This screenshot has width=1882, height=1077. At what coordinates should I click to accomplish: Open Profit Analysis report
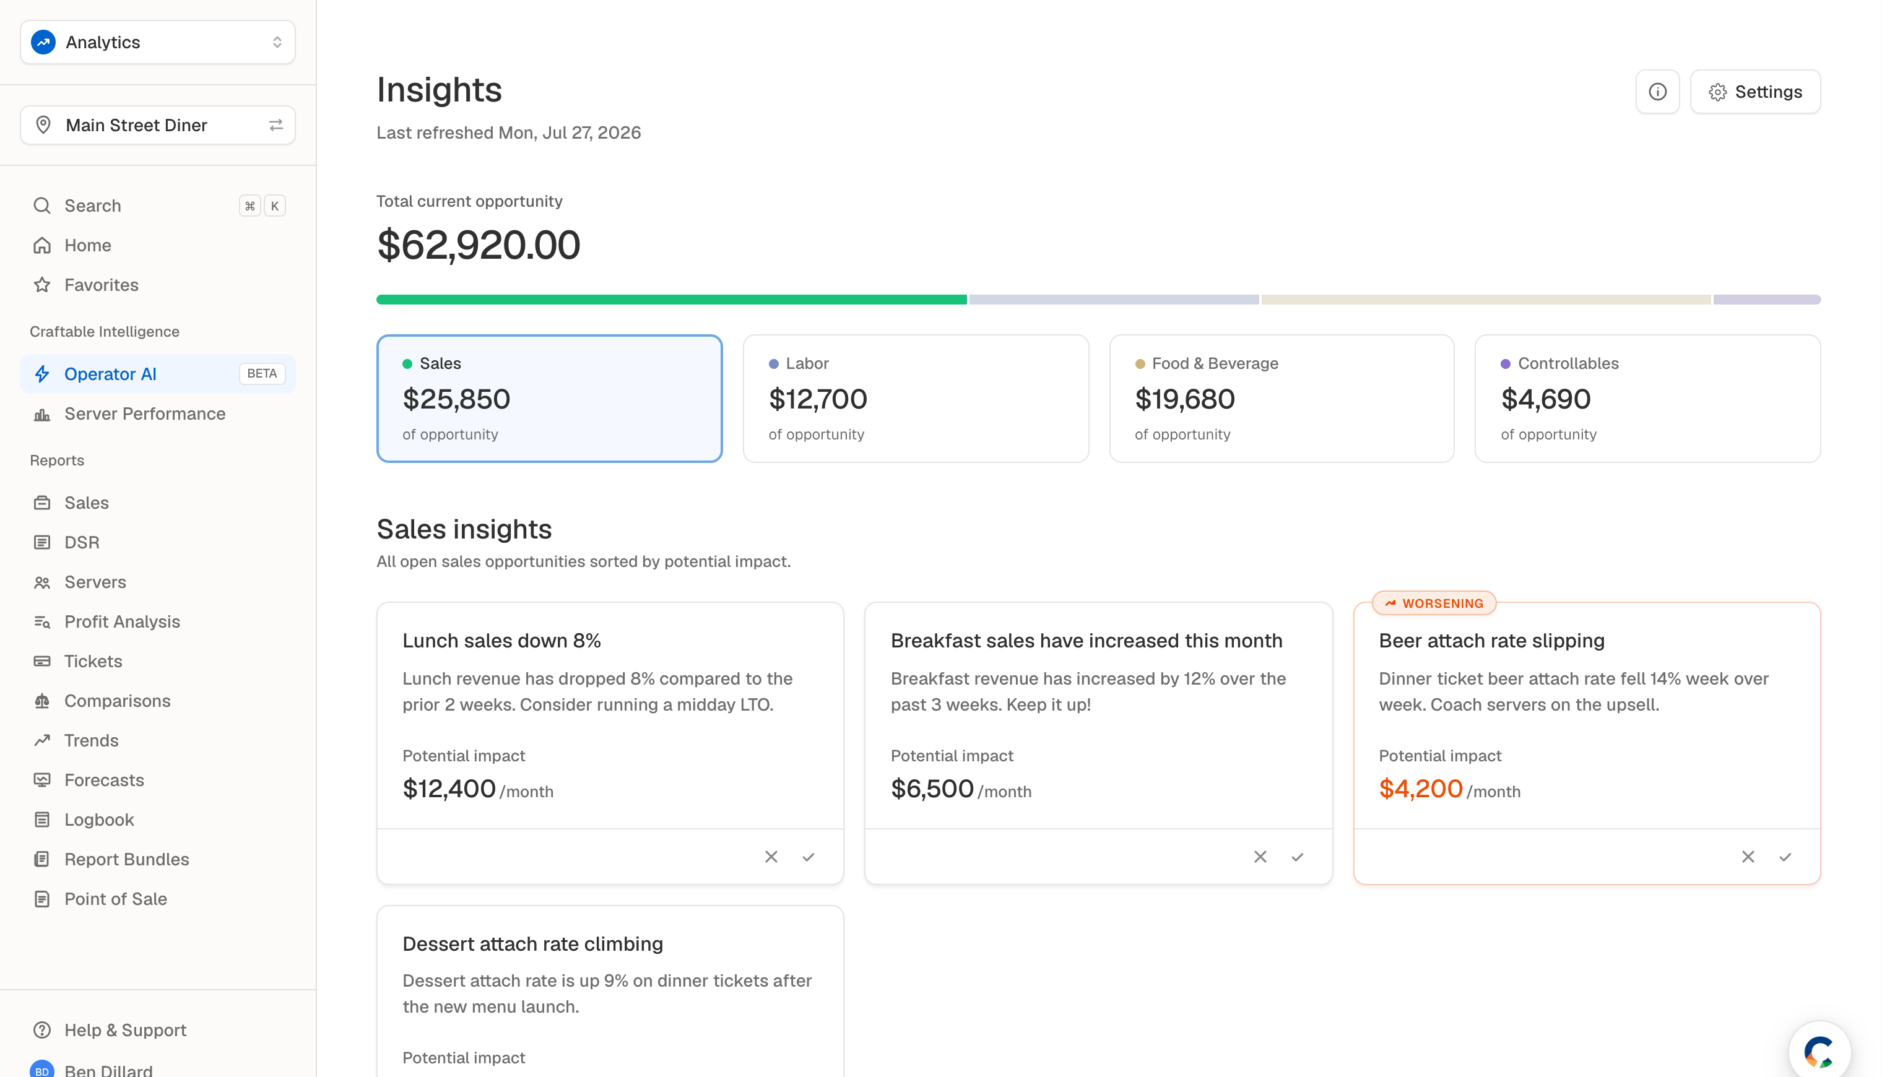click(x=158, y=622)
